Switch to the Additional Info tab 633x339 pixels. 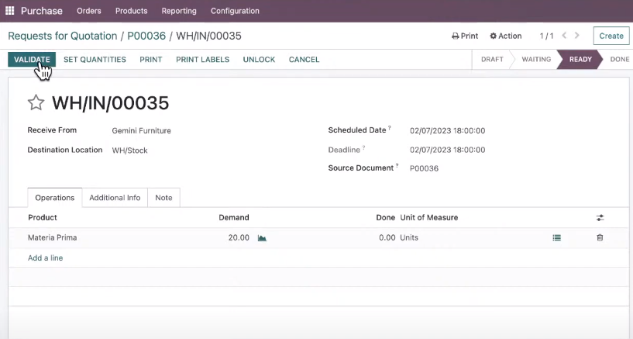[115, 198]
